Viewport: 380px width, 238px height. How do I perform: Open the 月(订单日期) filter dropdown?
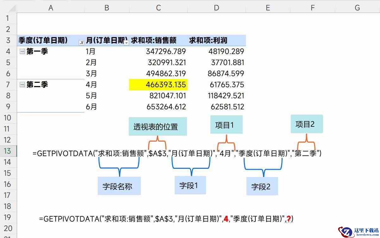click(x=127, y=42)
